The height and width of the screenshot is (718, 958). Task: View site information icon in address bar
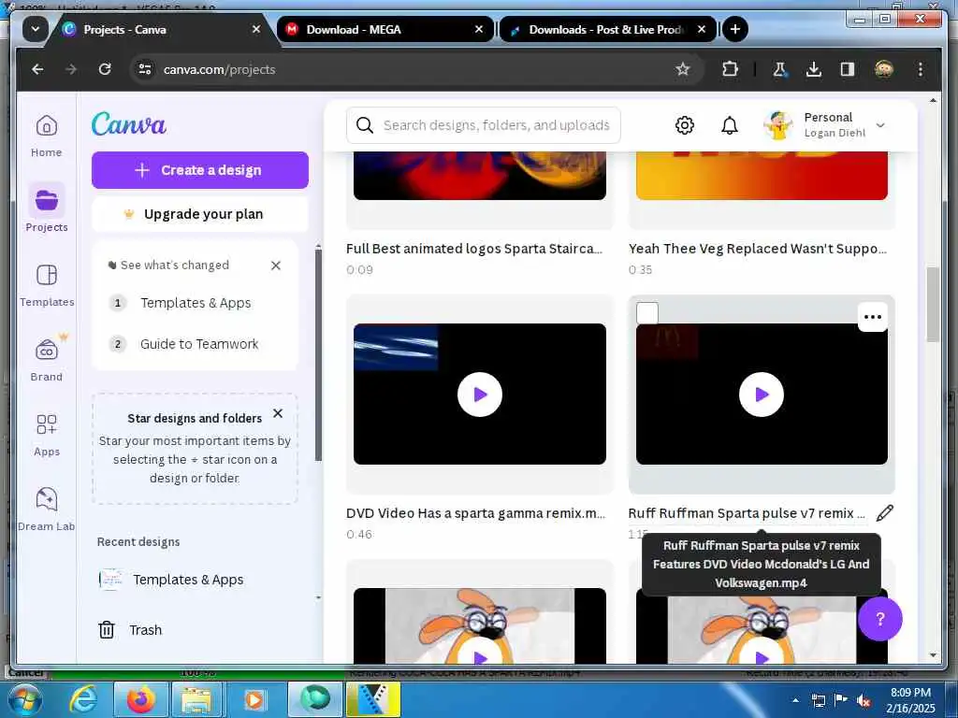145,69
